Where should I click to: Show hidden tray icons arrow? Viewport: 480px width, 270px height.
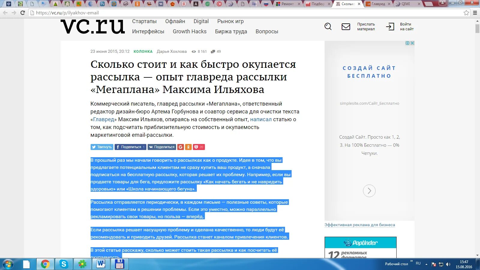point(426,264)
